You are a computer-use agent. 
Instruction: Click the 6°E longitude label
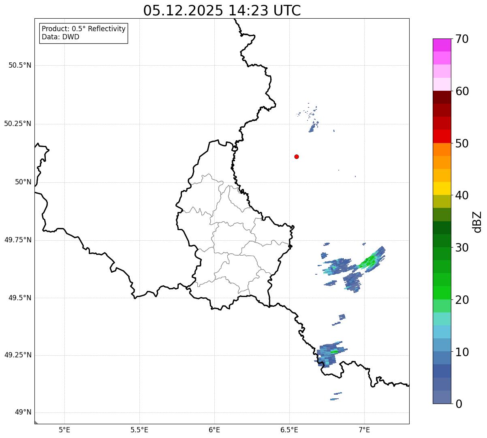click(214, 429)
